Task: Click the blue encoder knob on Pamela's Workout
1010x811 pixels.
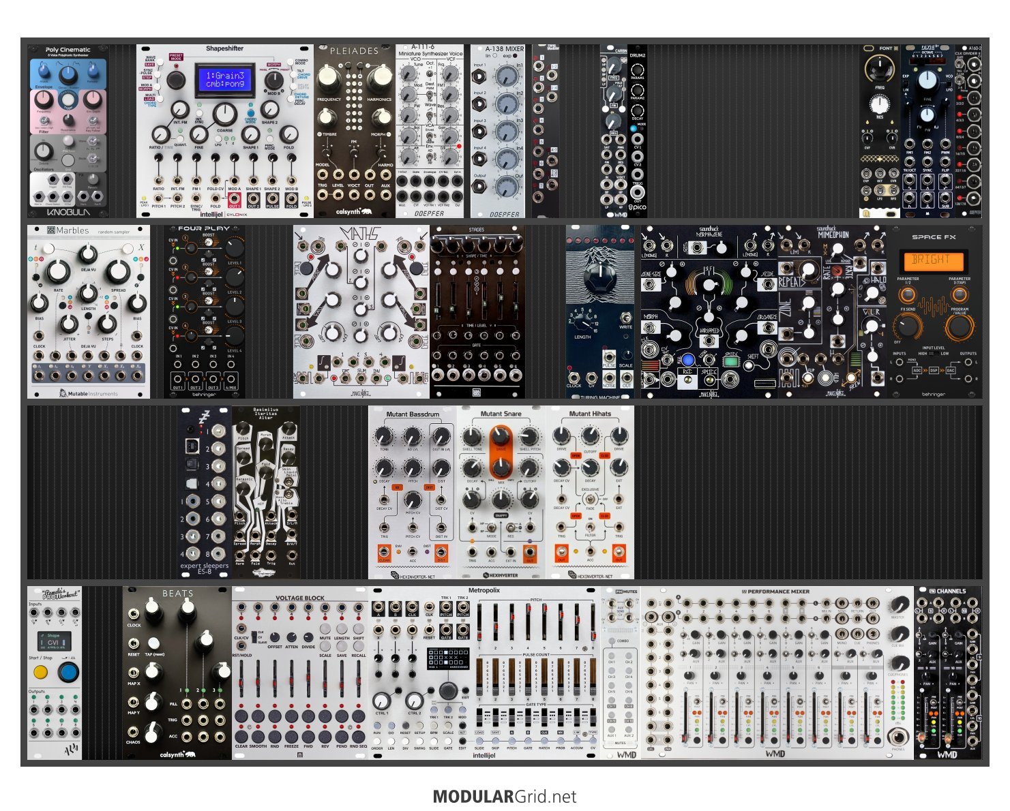Action: tap(68, 673)
